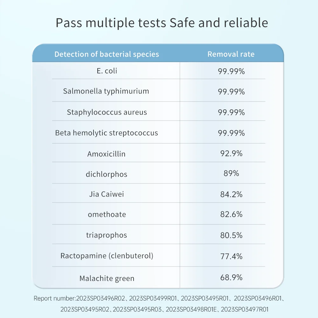Select the Malachite green row

[x=107, y=279]
